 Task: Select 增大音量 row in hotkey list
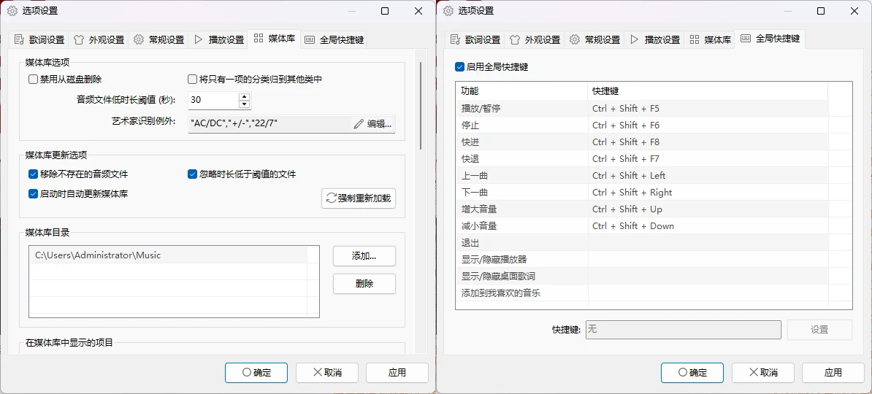[642, 209]
